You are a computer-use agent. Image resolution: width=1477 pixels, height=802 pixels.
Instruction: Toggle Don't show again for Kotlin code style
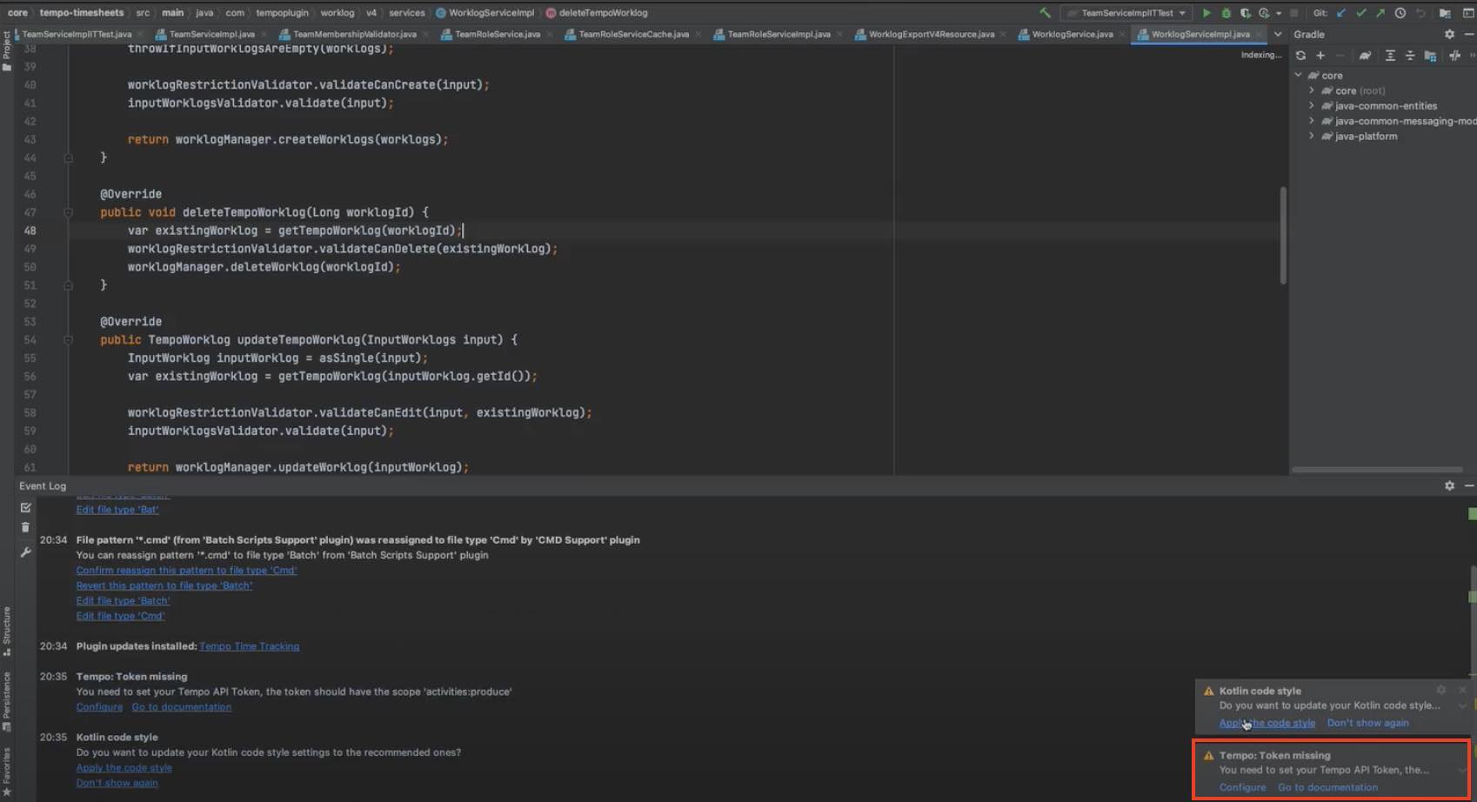coord(1367,723)
